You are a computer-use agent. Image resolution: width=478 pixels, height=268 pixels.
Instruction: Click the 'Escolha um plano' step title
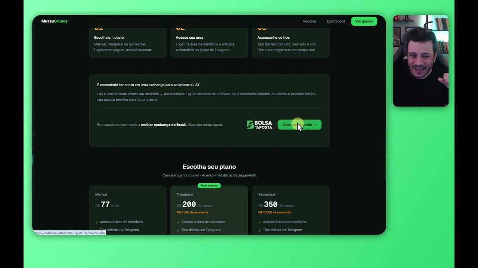coord(109,37)
